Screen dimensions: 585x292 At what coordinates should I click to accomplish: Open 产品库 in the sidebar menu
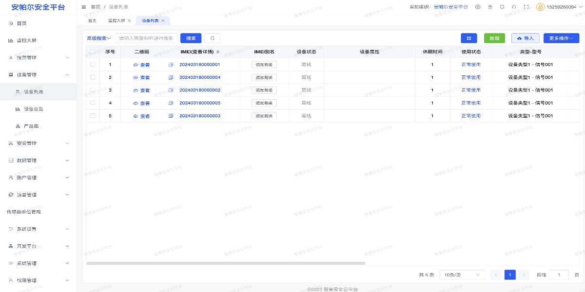(32, 126)
